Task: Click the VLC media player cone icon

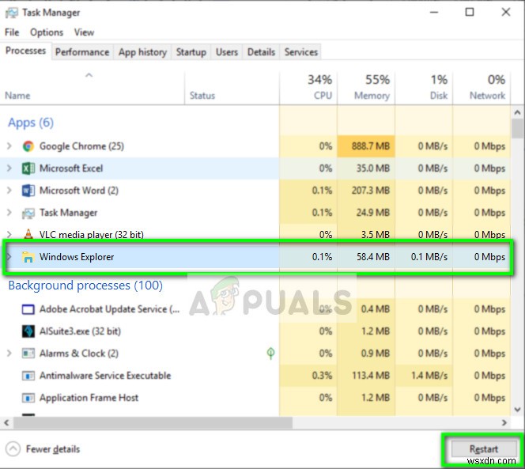Action: [x=28, y=234]
